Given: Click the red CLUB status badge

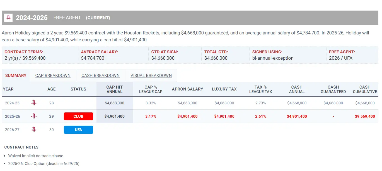Looking at the screenshot, I should pos(78,116).
